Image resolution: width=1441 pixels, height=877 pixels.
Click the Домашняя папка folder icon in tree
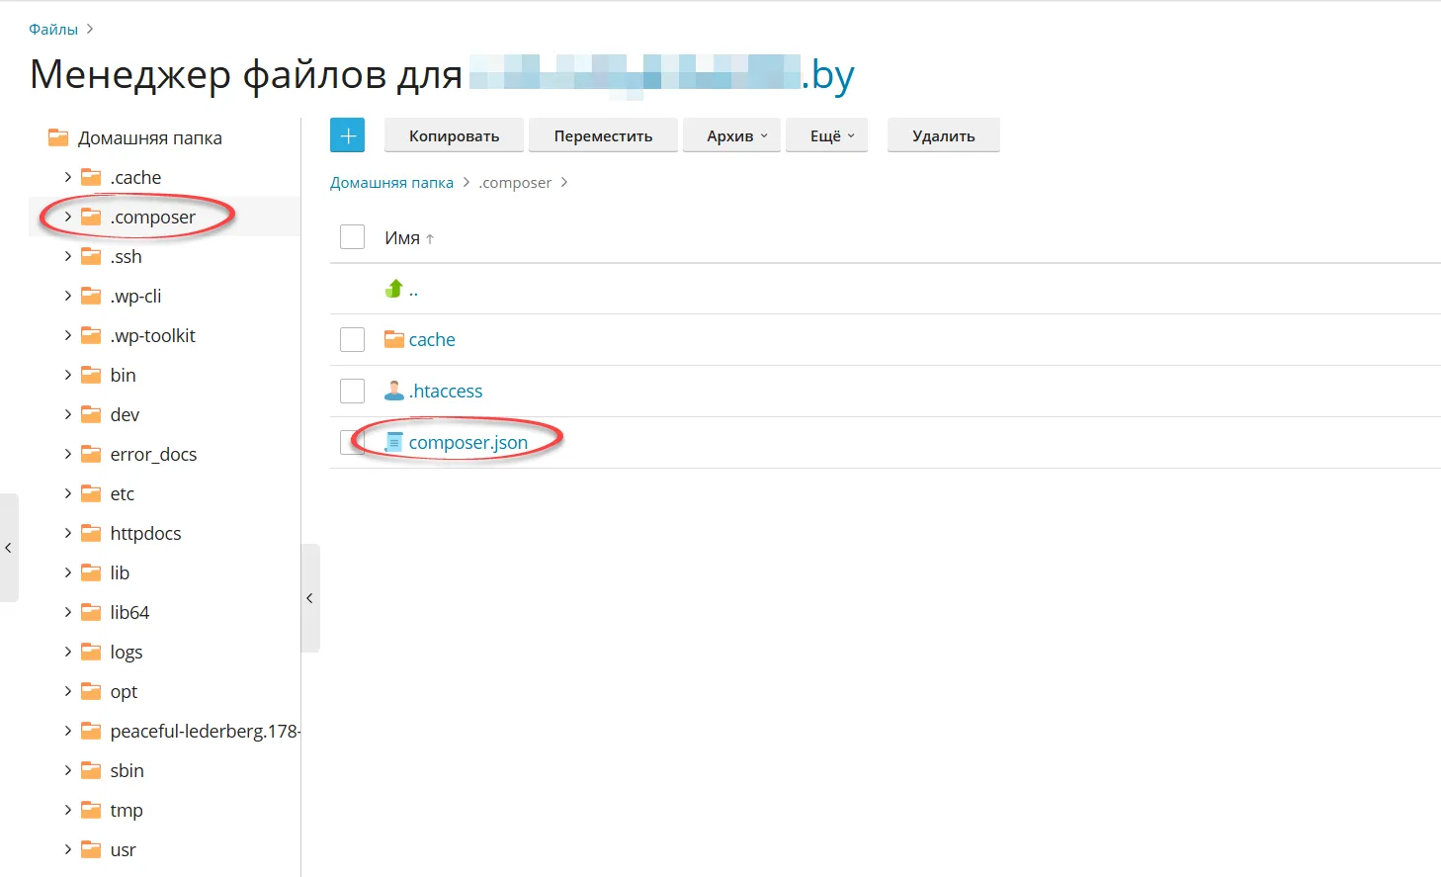[58, 137]
